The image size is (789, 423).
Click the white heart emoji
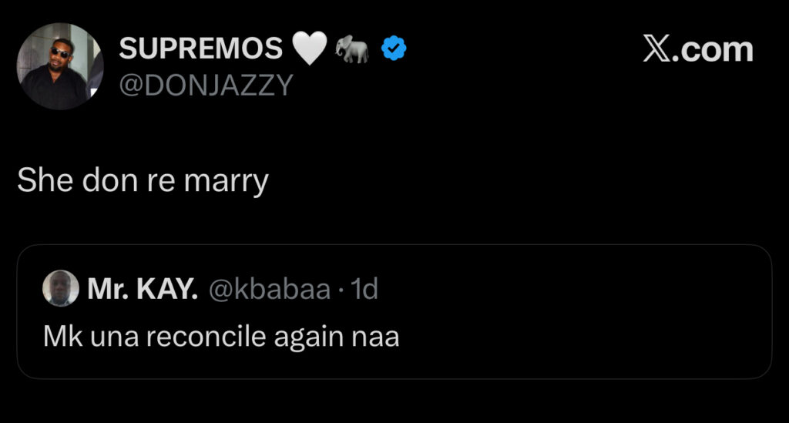point(311,49)
